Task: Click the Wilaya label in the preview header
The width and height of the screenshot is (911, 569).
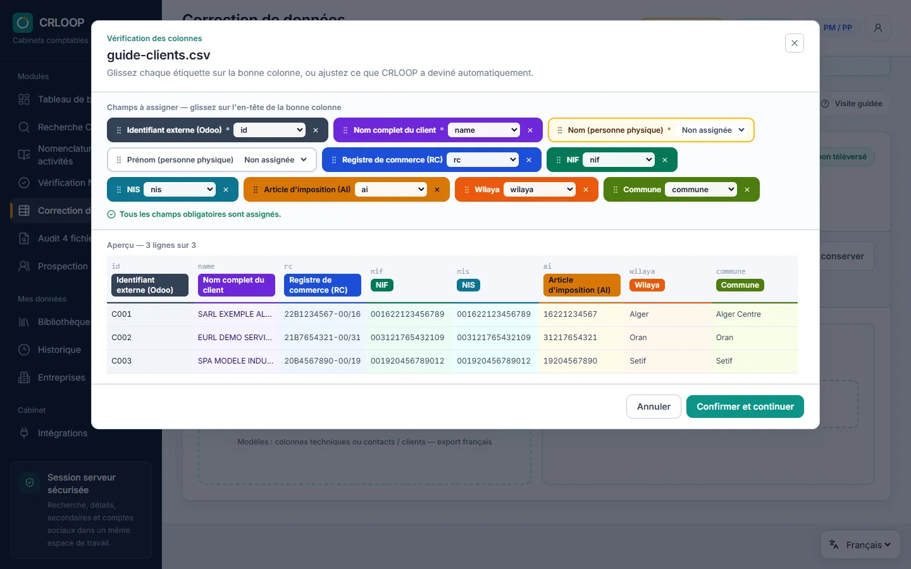Action: tap(647, 285)
